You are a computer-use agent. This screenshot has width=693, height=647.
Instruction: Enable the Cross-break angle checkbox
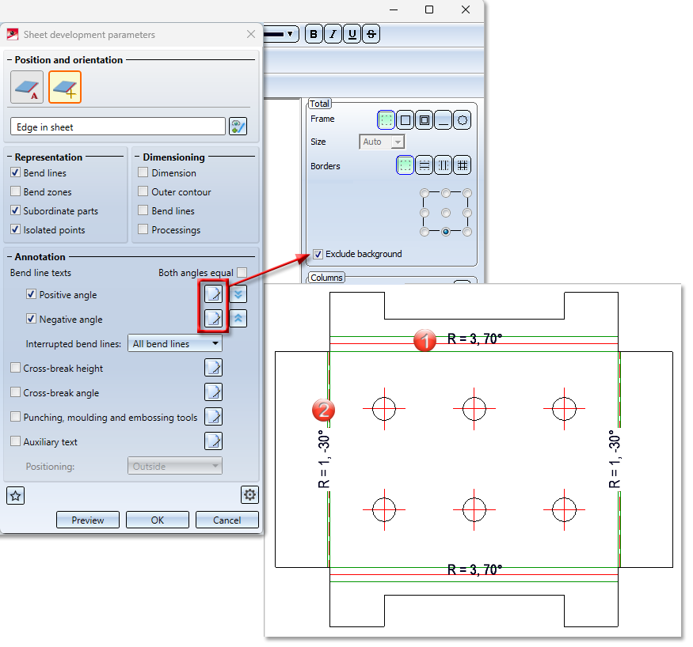[x=16, y=392]
